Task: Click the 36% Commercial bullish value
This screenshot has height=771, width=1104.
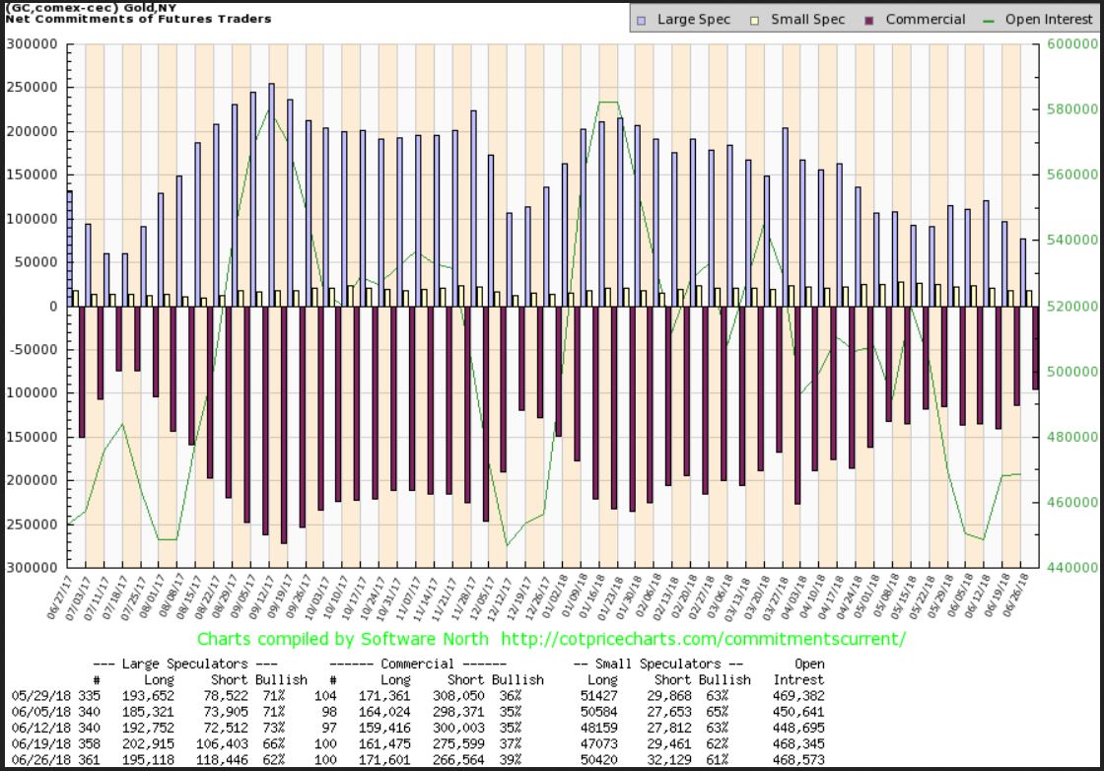Action: point(511,696)
